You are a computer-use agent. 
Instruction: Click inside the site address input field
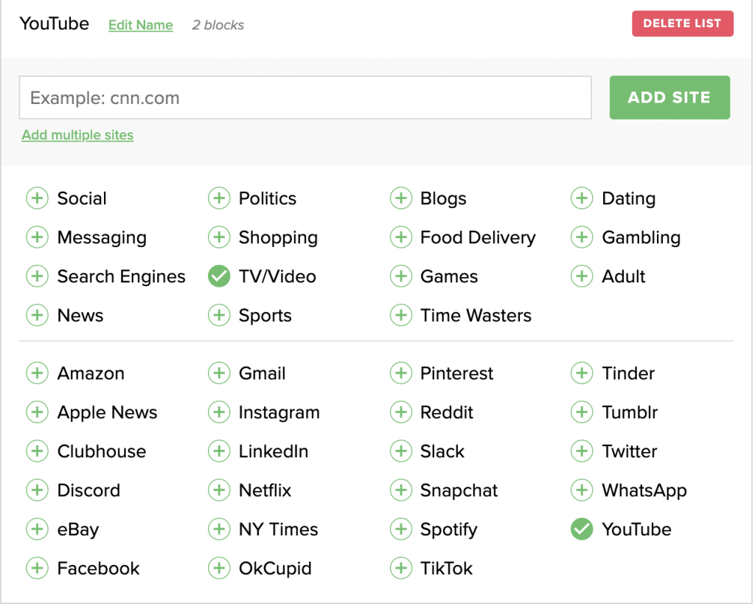(x=305, y=97)
